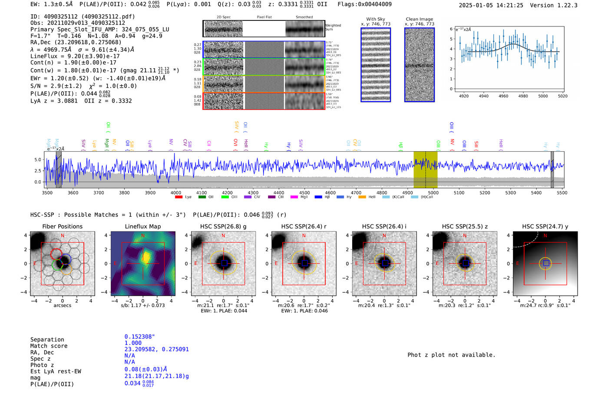Screen dimensions: 608x414
Task: Click the catalog RA, Dec 23.209582, 0.275091
Action: [x=157, y=349]
